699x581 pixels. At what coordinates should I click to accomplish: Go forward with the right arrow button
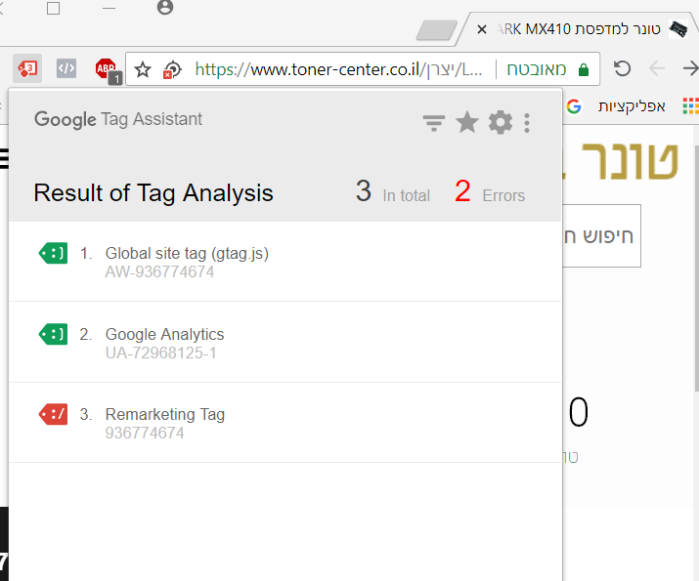690,68
